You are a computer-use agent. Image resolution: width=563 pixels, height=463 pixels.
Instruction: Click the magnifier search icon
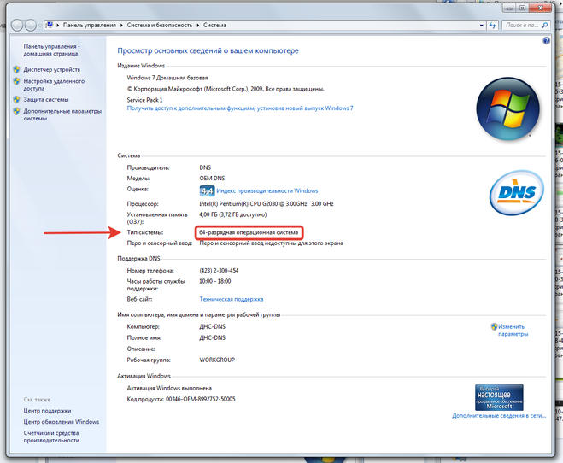click(545, 25)
